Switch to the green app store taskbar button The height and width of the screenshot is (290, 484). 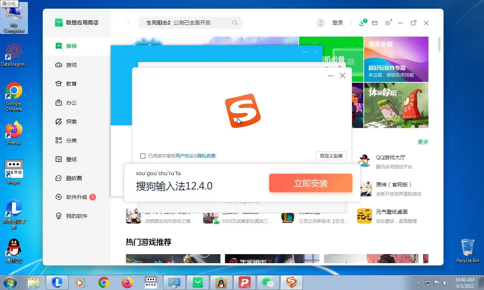point(197,282)
